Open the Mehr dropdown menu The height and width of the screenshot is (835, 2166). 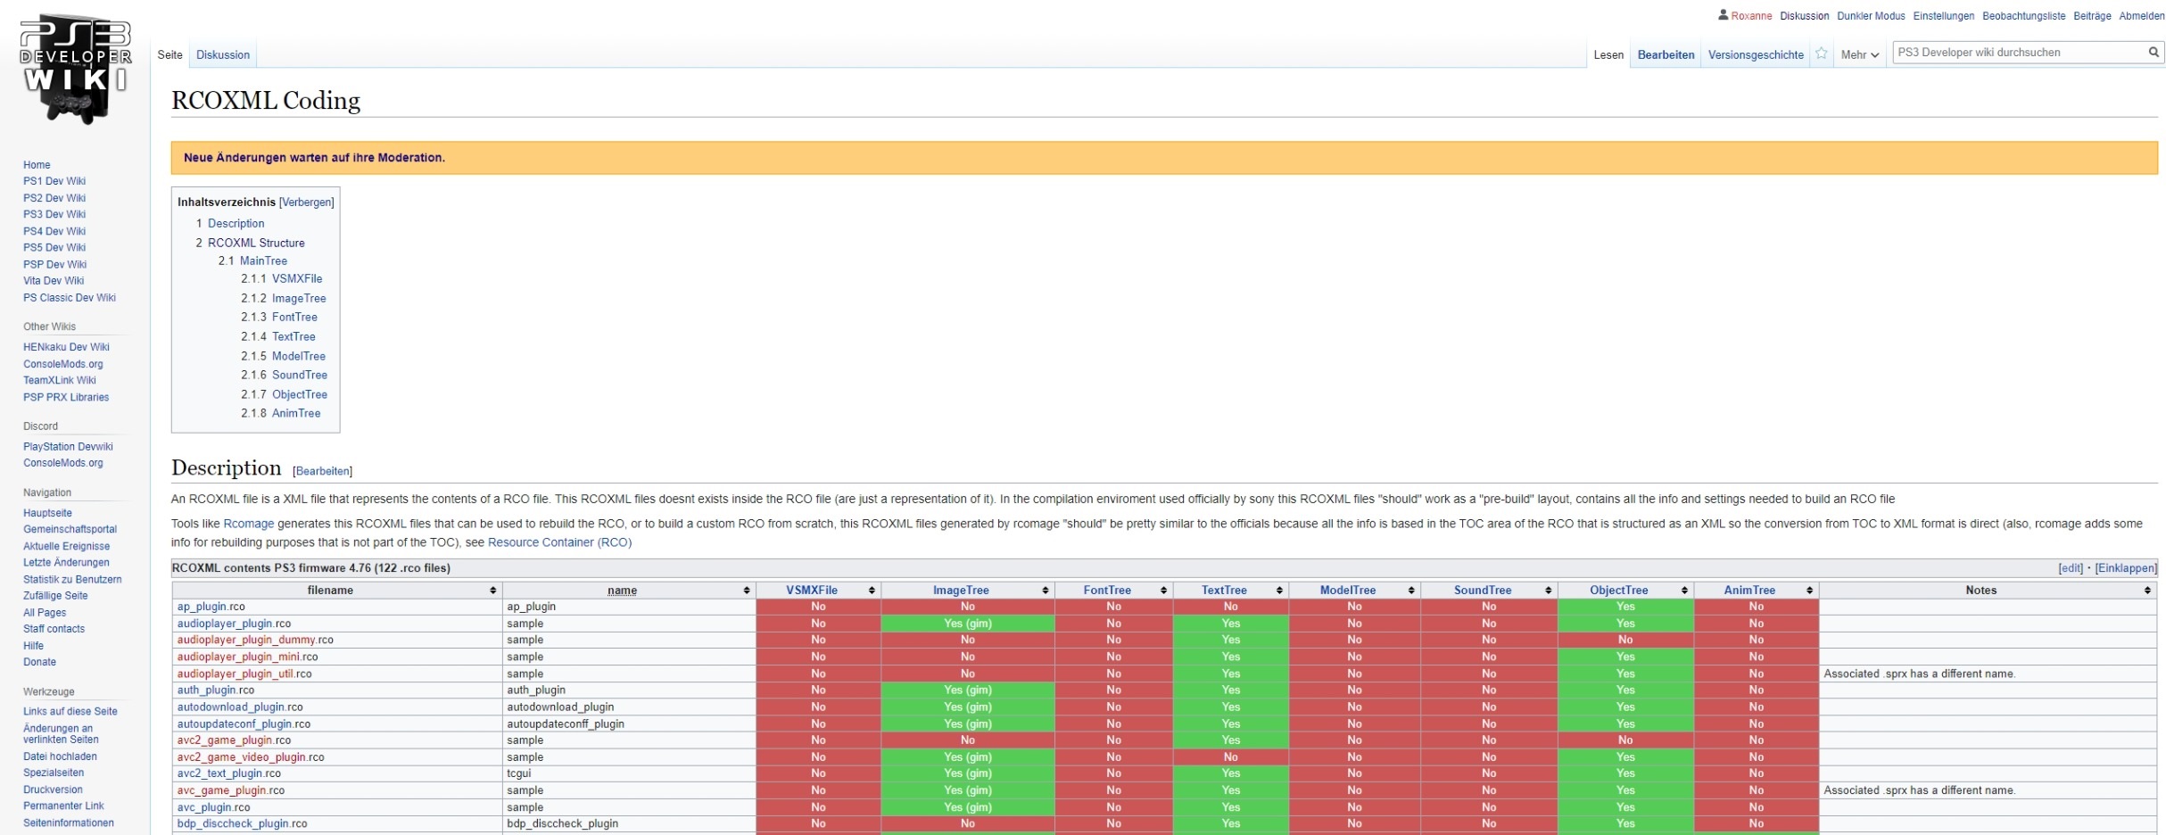point(1860,54)
